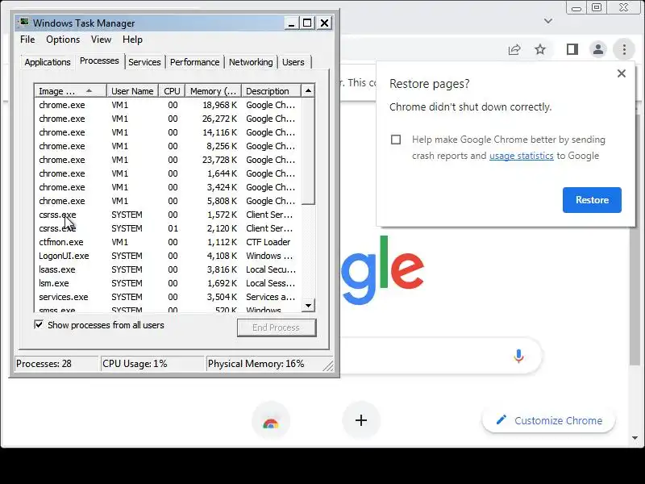Select the lsm.exe process
The image size is (645, 484).
168,283
